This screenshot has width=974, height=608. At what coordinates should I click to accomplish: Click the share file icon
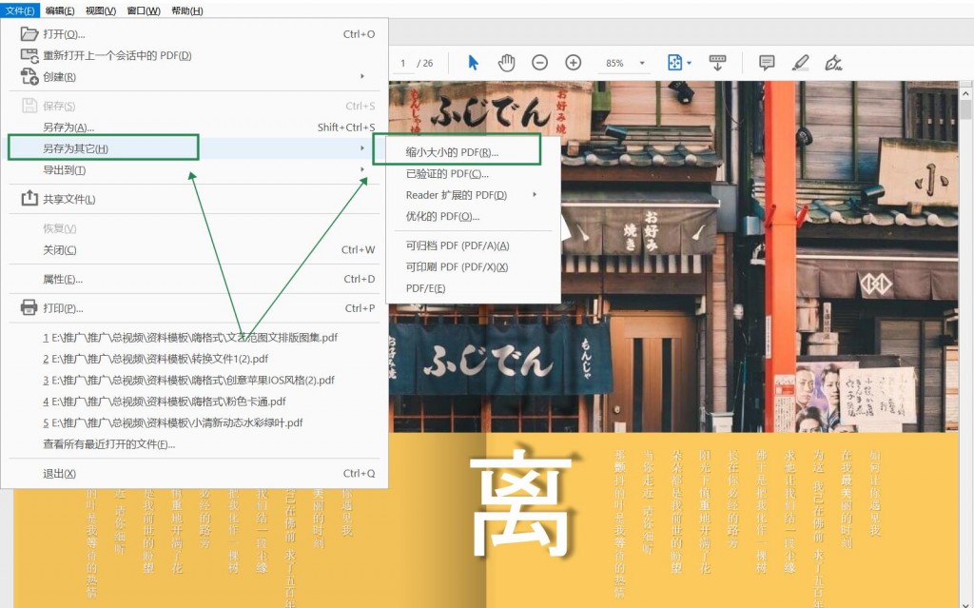(x=29, y=198)
